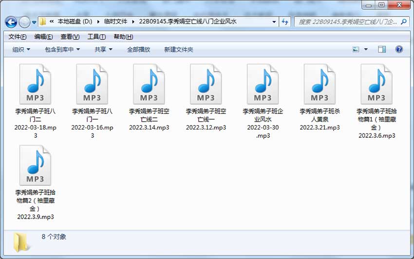Open the 文件(F) menu
The height and width of the screenshot is (259, 414).
click(x=18, y=37)
